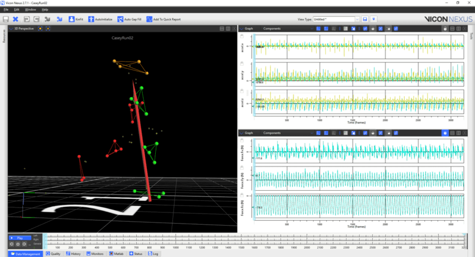Click the blue X delete icon
The width and height of the screenshot is (475, 257).
(15, 19)
